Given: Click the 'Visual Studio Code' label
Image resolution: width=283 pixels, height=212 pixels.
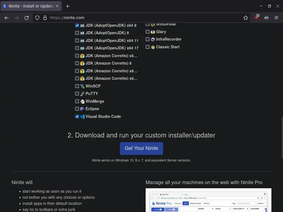Looking at the screenshot, I should pos(103,116).
